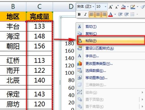145x110 pixels.
Task: Open shape outline dropdown arrow
Action: pos(138,7)
